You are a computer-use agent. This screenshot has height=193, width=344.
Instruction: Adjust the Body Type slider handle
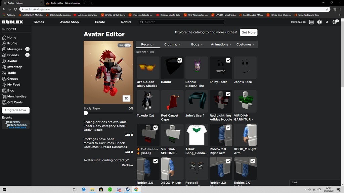tap(86, 113)
